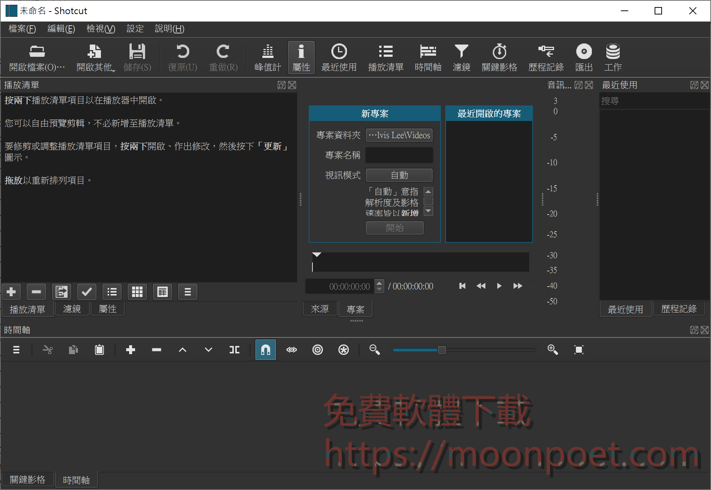Show the 峰值計 audio peak meter

pyautogui.click(x=268, y=58)
